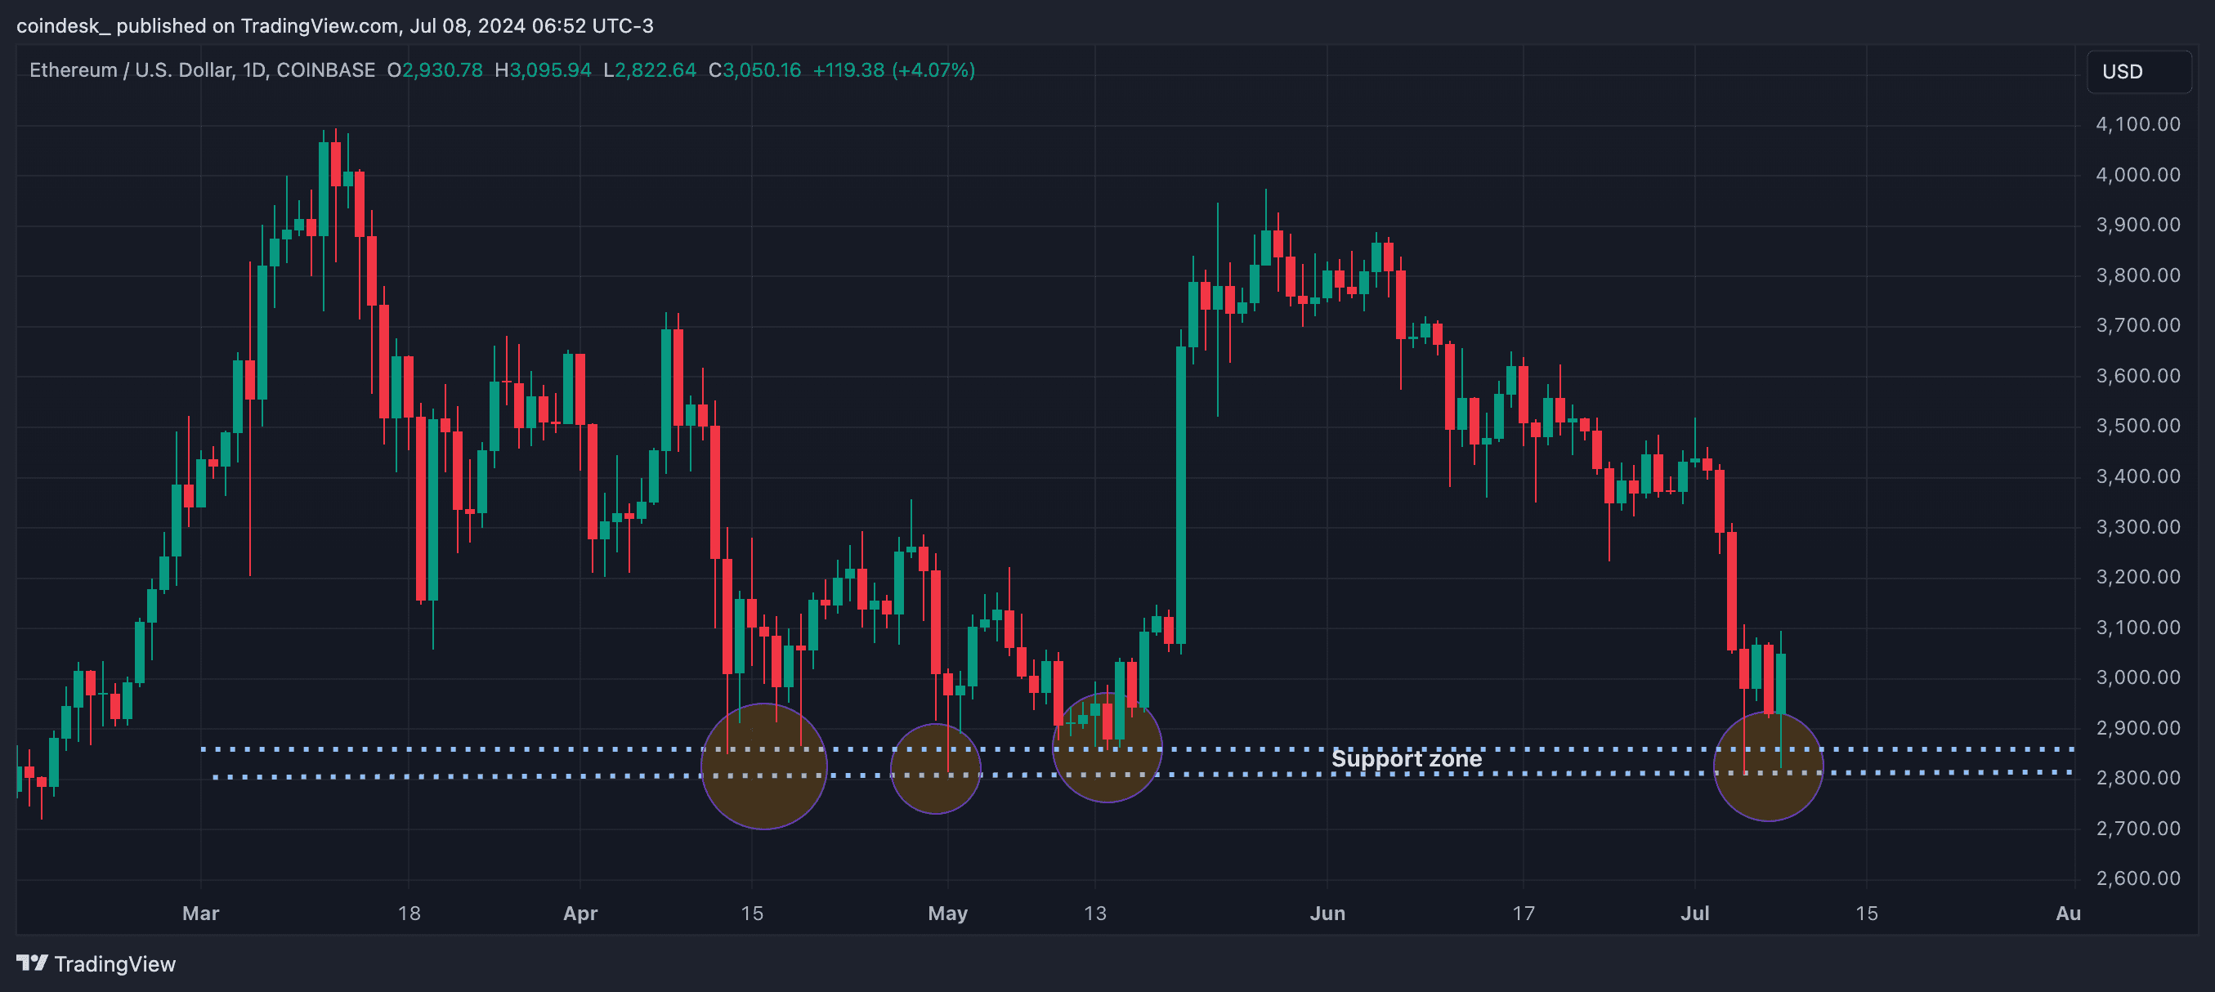Viewport: 2215px width, 992px height.
Task: Click the 3,300.00 price axis label
Action: click(2137, 527)
